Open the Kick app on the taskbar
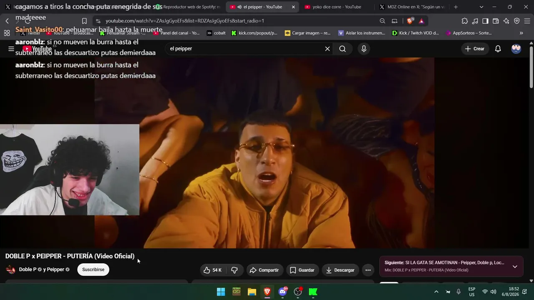This screenshot has height=300, width=534. [313, 292]
